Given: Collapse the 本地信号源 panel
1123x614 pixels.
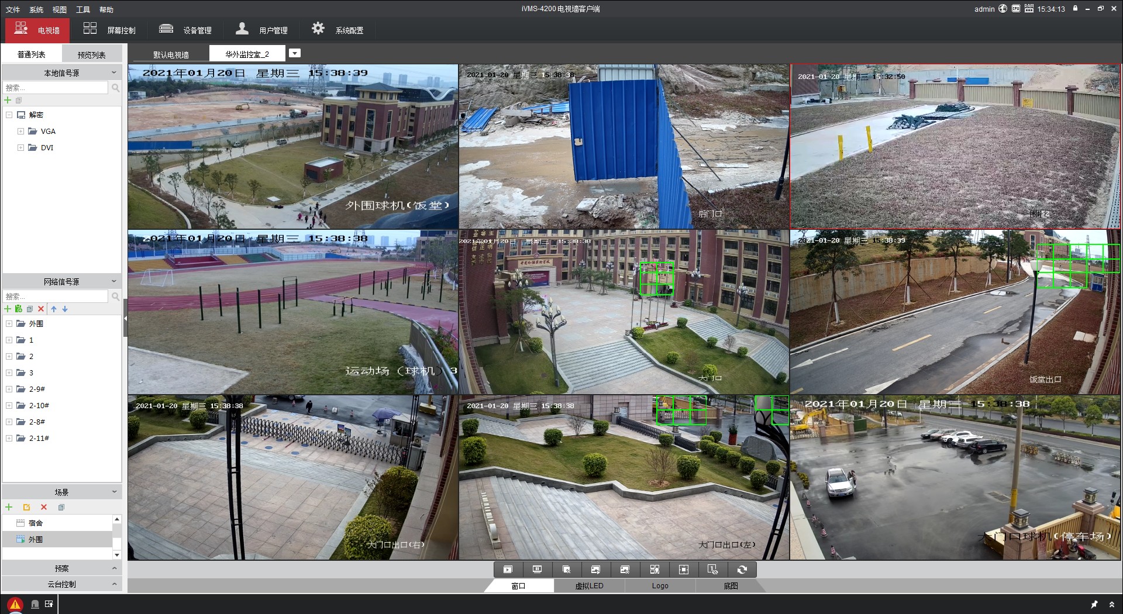Looking at the screenshot, I should tap(114, 73).
